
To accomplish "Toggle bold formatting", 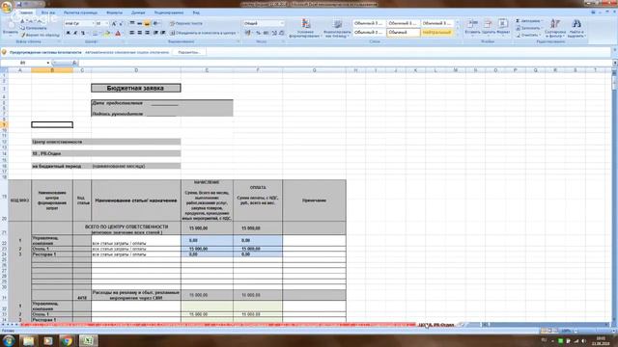I will 68,33.
